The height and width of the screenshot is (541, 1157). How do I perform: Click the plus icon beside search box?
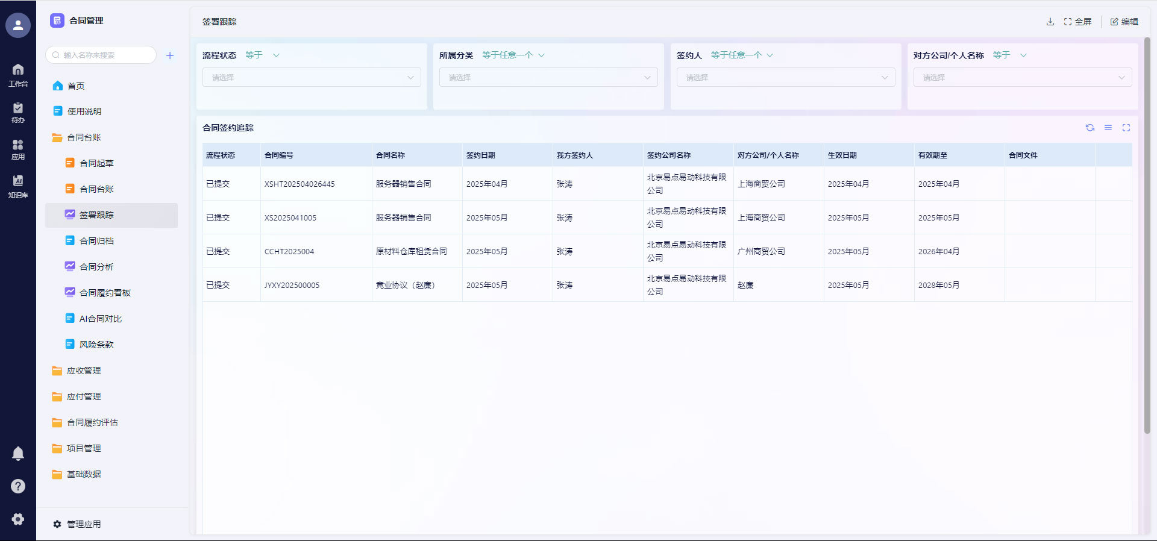pos(170,55)
